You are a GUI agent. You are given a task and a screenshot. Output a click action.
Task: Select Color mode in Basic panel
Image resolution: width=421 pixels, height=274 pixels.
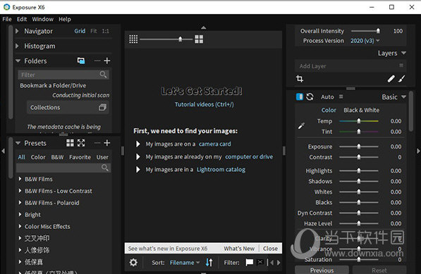pos(329,110)
